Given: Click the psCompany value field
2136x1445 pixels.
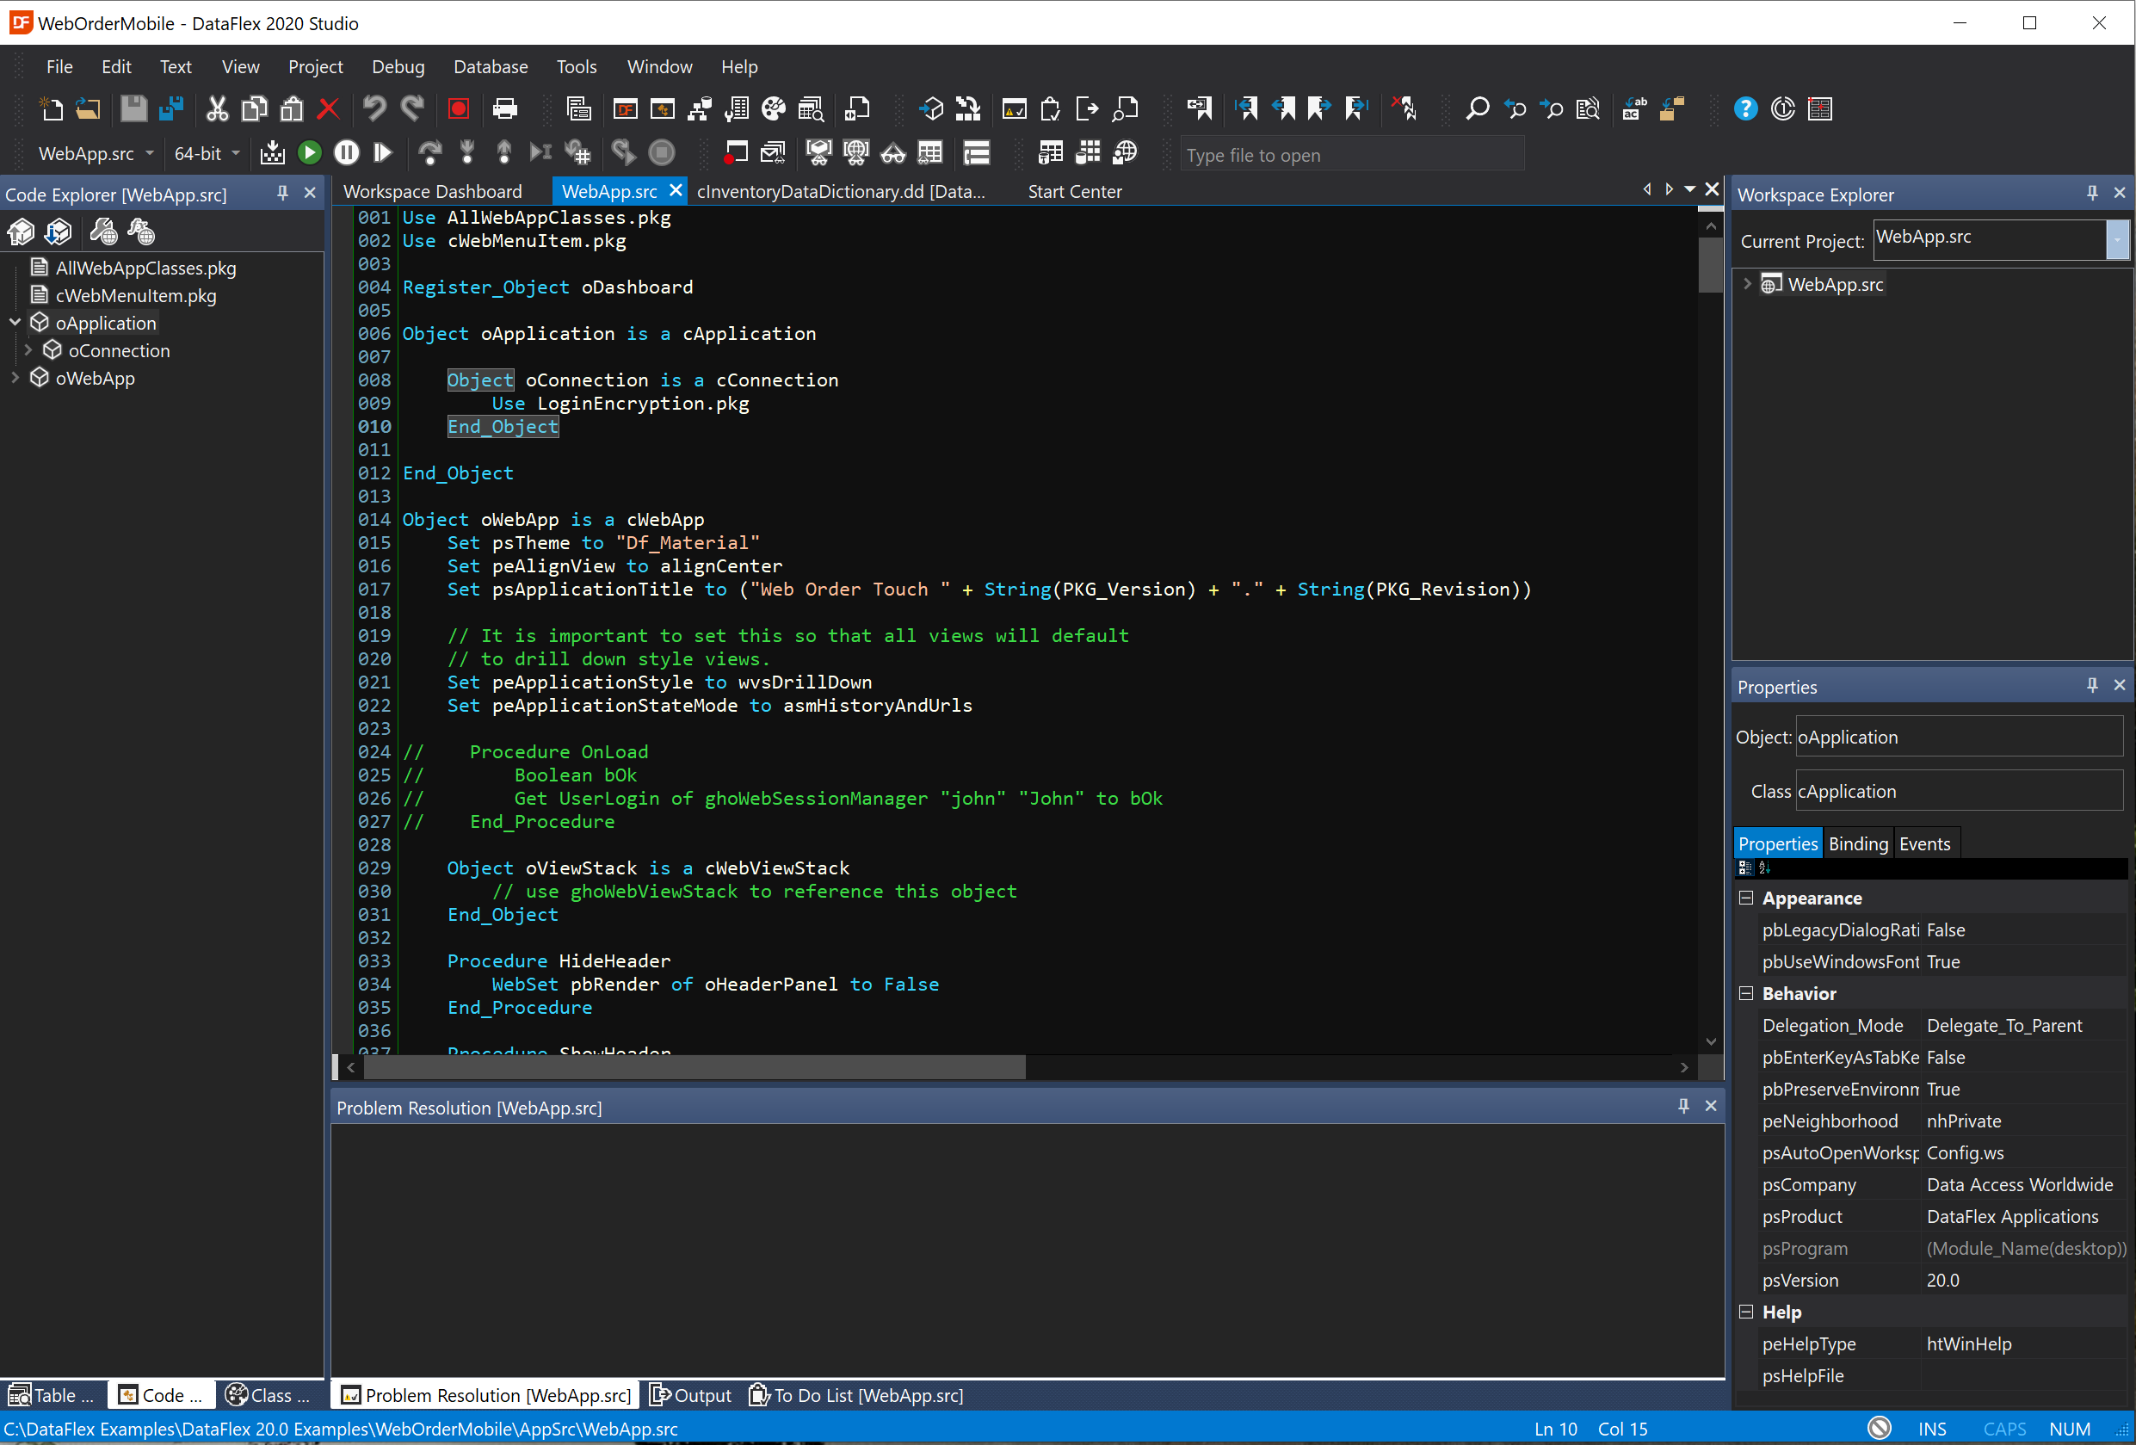Looking at the screenshot, I should click(x=2024, y=1185).
